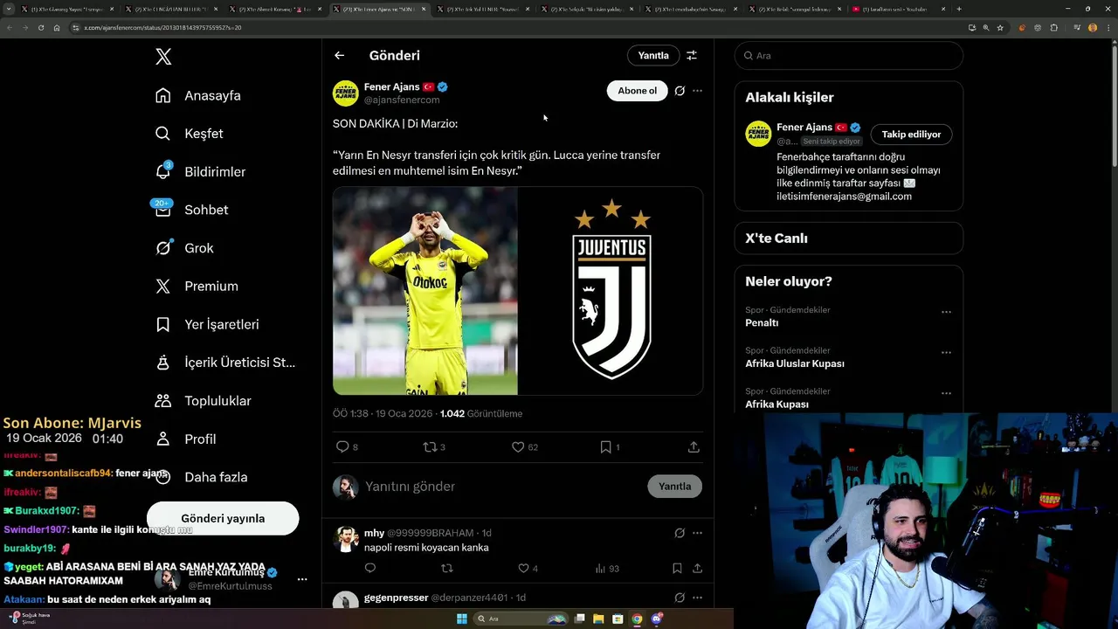
Task: Click the Windows taskbar Ara search
Action: [x=521, y=619]
